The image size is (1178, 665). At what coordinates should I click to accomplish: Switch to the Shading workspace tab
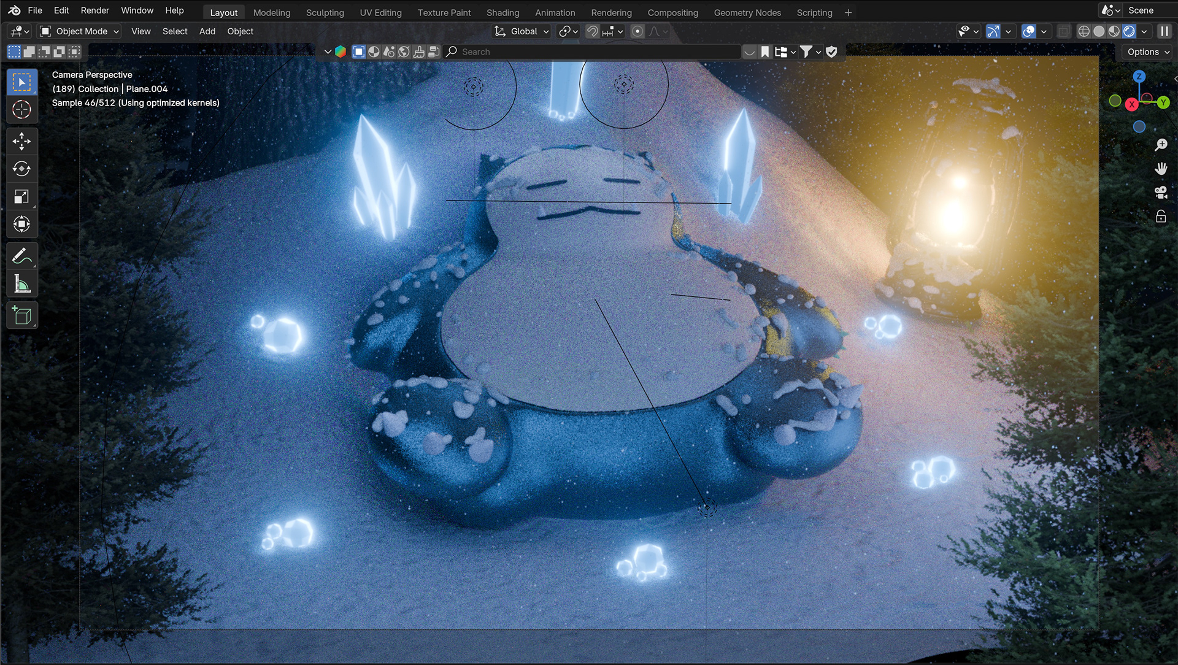(x=502, y=12)
